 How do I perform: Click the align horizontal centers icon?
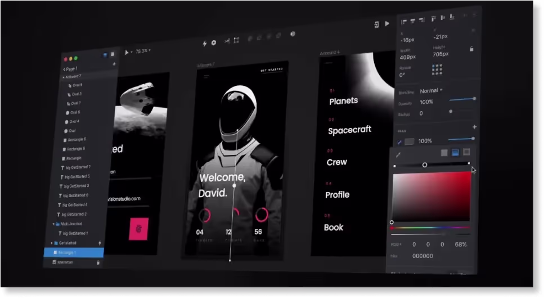(x=413, y=21)
